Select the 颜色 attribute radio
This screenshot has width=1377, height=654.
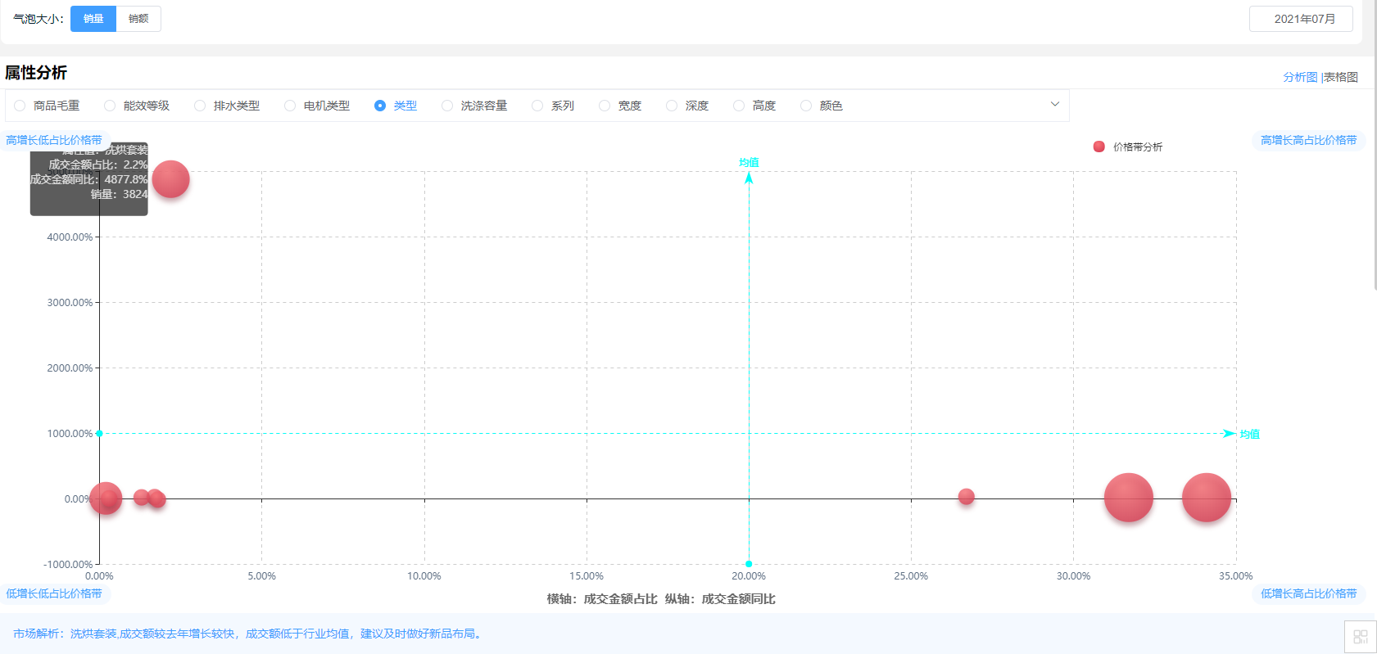coord(806,106)
